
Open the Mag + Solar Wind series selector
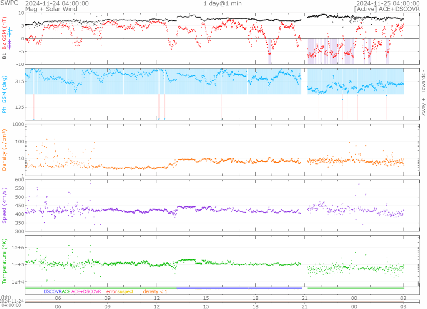click(46, 9)
